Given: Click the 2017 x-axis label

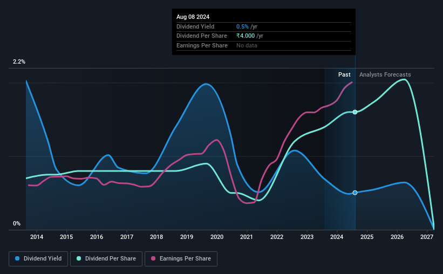Looking at the screenshot, I should (x=127, y=237).
